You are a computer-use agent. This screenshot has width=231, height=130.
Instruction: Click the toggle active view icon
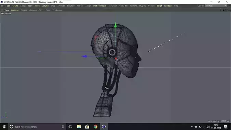pyautogui.click(x=229, y=10)
